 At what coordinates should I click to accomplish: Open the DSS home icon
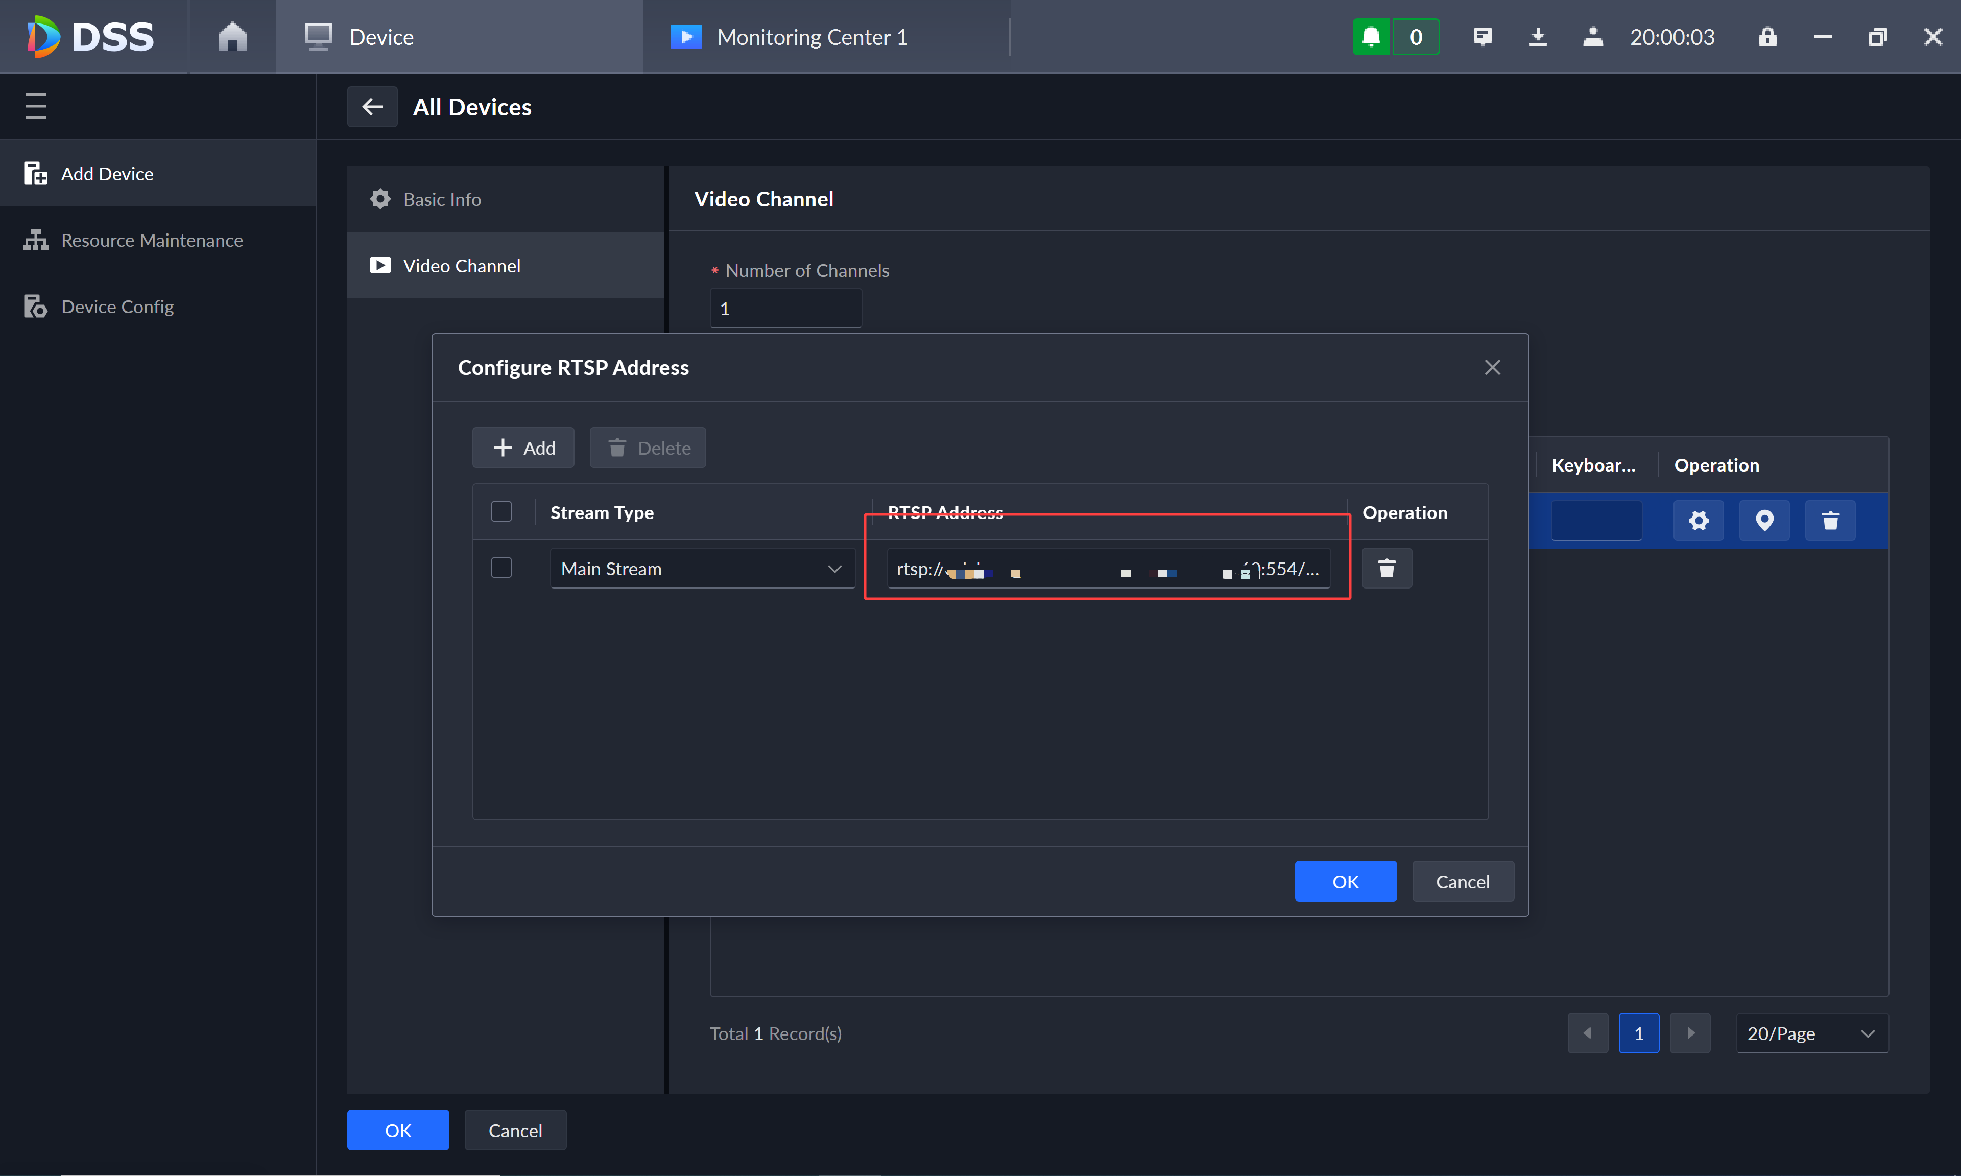pyautogui.click(x=232, y=36)
